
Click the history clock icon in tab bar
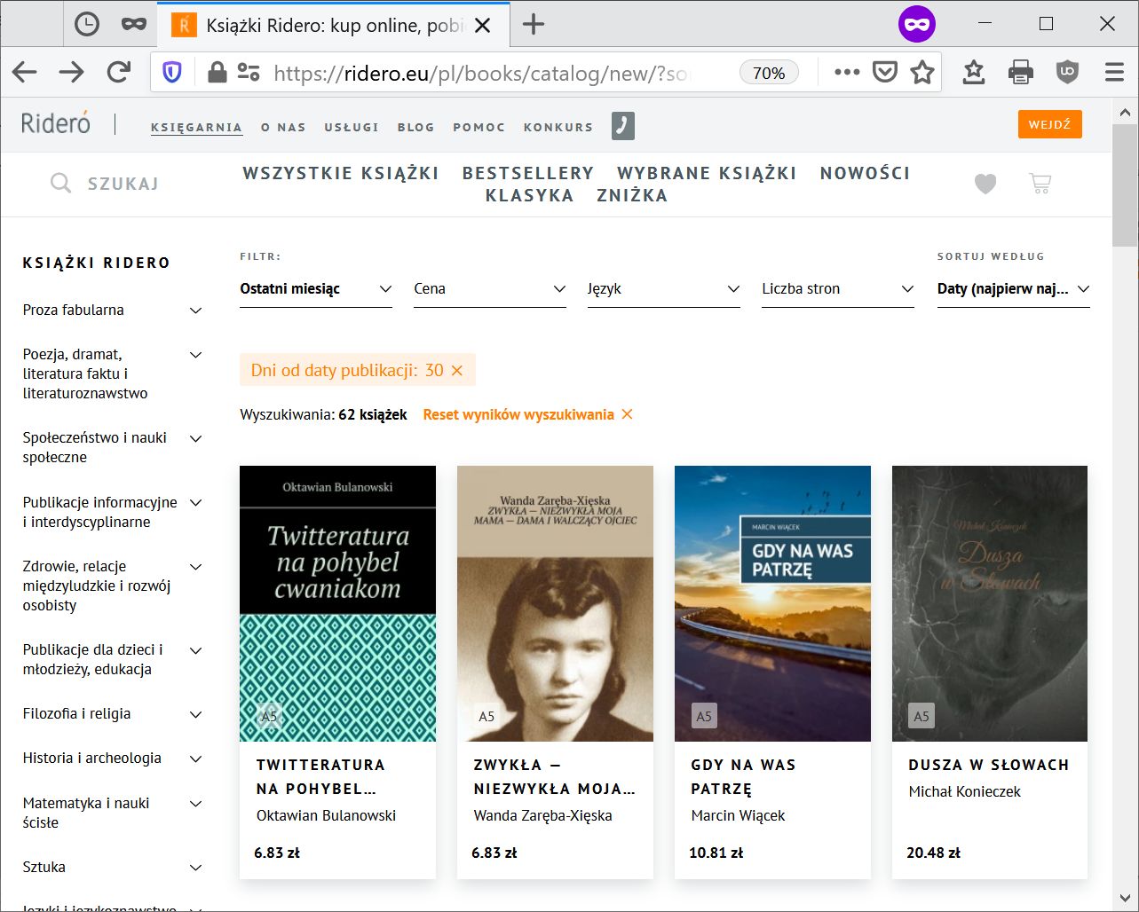87,24
